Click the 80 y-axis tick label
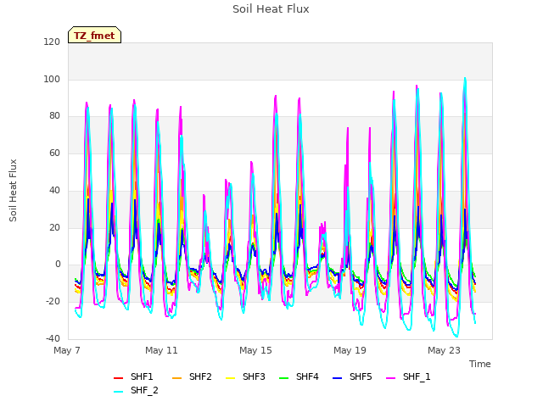 click(x=54, y=116)
